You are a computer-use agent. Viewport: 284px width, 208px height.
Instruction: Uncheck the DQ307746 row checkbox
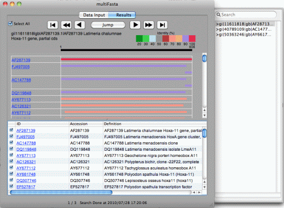11,180
